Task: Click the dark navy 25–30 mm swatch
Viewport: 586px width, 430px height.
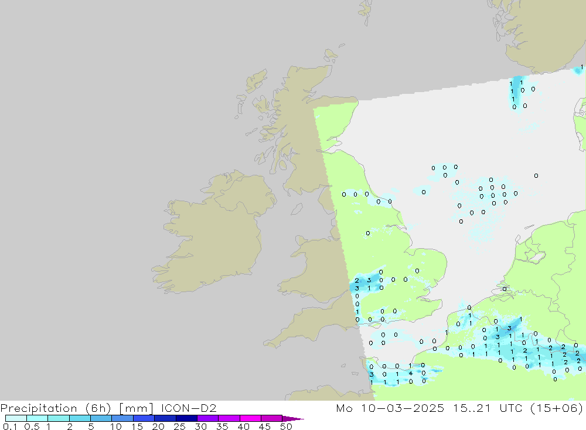Action: coord(186,418)
